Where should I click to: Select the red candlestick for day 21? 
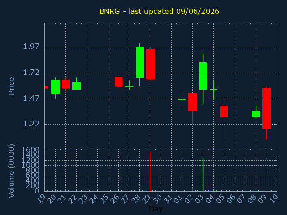[x=66, y=84]
